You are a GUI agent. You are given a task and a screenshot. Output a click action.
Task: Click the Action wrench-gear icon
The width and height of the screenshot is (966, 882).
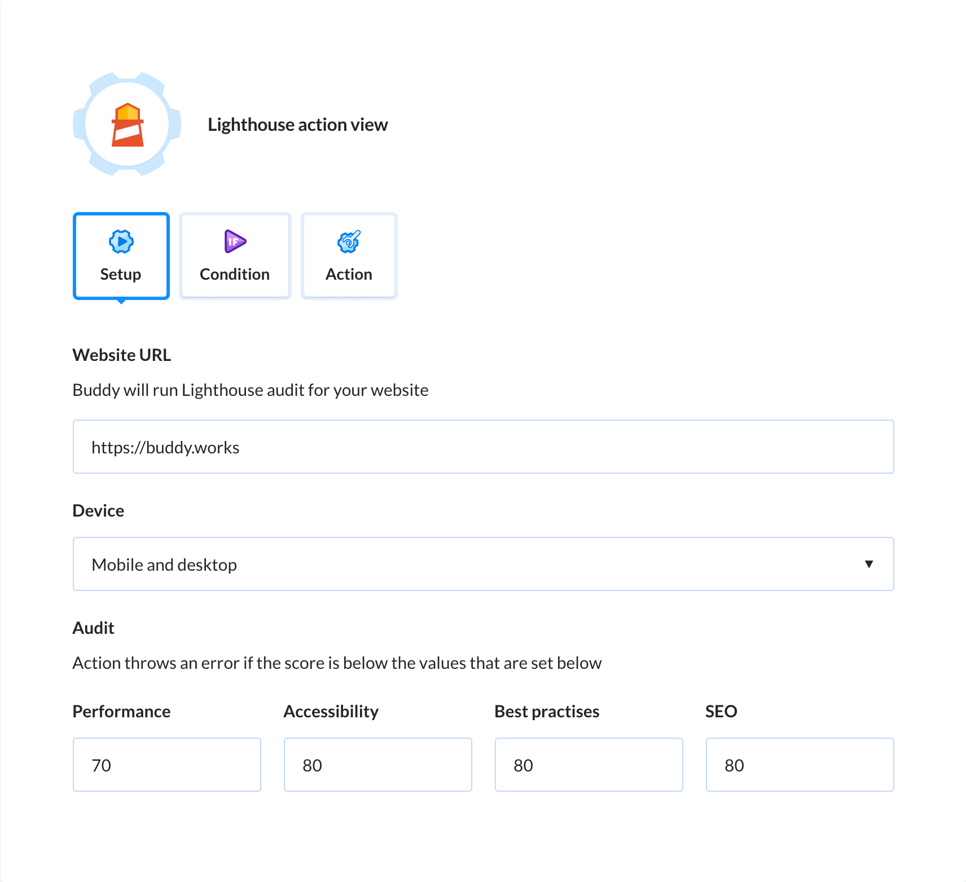point(349,241)
